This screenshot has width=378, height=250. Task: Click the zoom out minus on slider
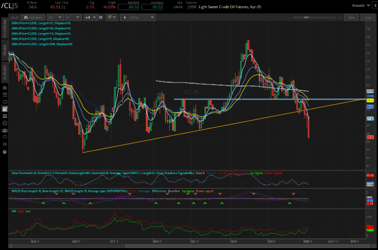[288, 17]
